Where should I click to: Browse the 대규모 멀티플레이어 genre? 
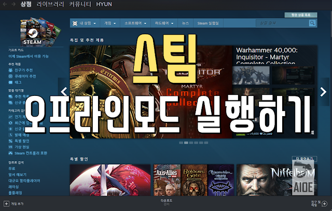tap(24, 180)
